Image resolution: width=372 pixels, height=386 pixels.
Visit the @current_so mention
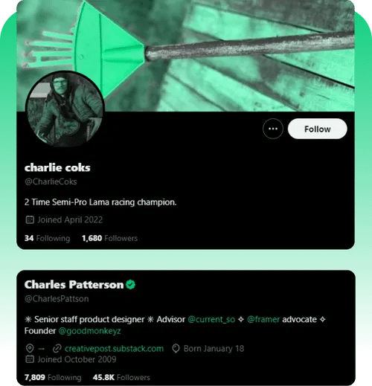(211, 319)
